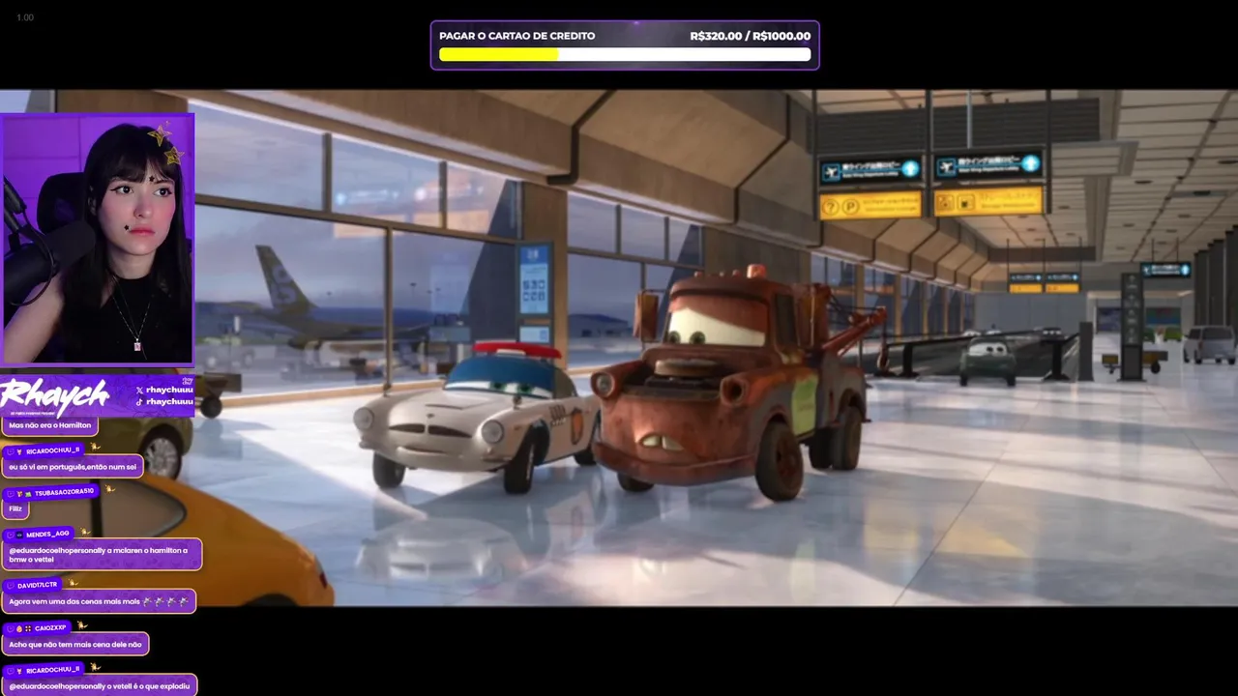Click the sparkle icon next to TSUBASAOZORA510

coord(110,489)
